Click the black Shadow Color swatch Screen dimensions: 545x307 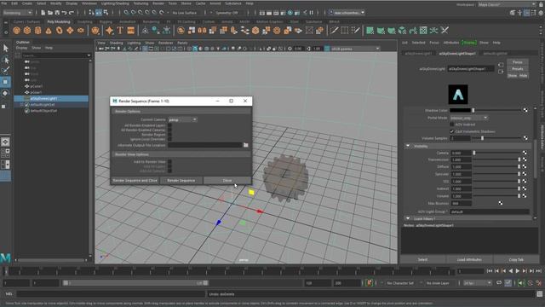click(x=460, y=110)
